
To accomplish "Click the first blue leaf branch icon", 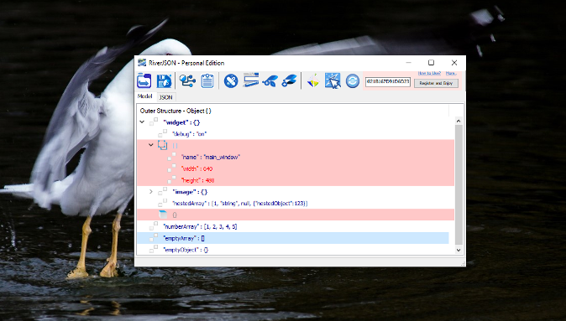I will pyautogui.click(x=270, y=81).
